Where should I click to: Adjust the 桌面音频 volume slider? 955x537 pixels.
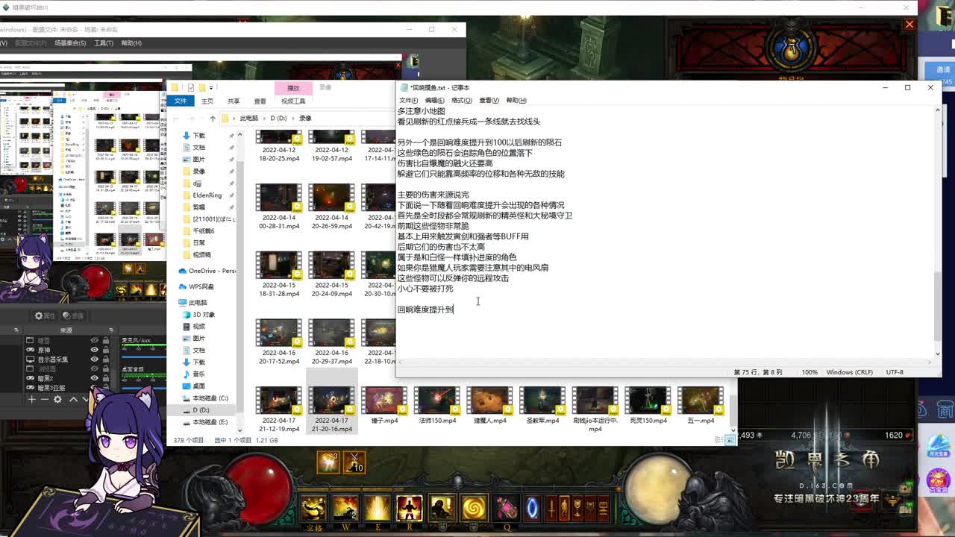pyautogui.click(x=143, y=389)
